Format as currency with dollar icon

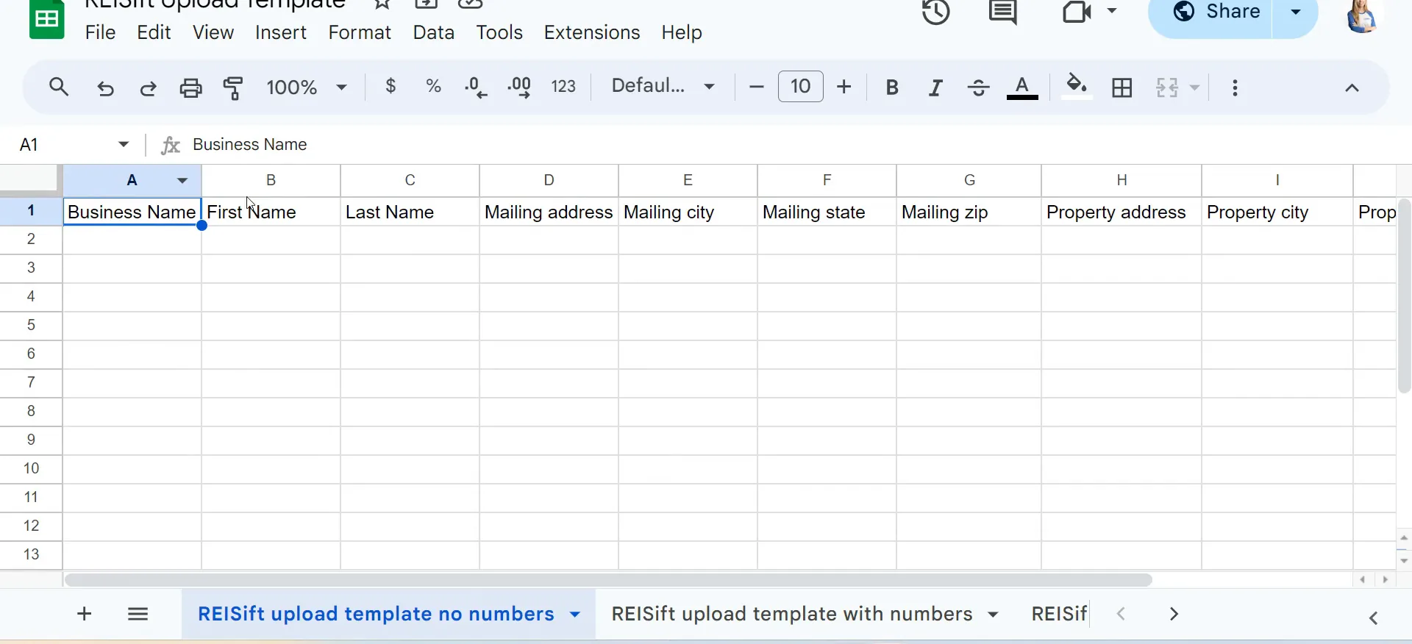[391, 87]
